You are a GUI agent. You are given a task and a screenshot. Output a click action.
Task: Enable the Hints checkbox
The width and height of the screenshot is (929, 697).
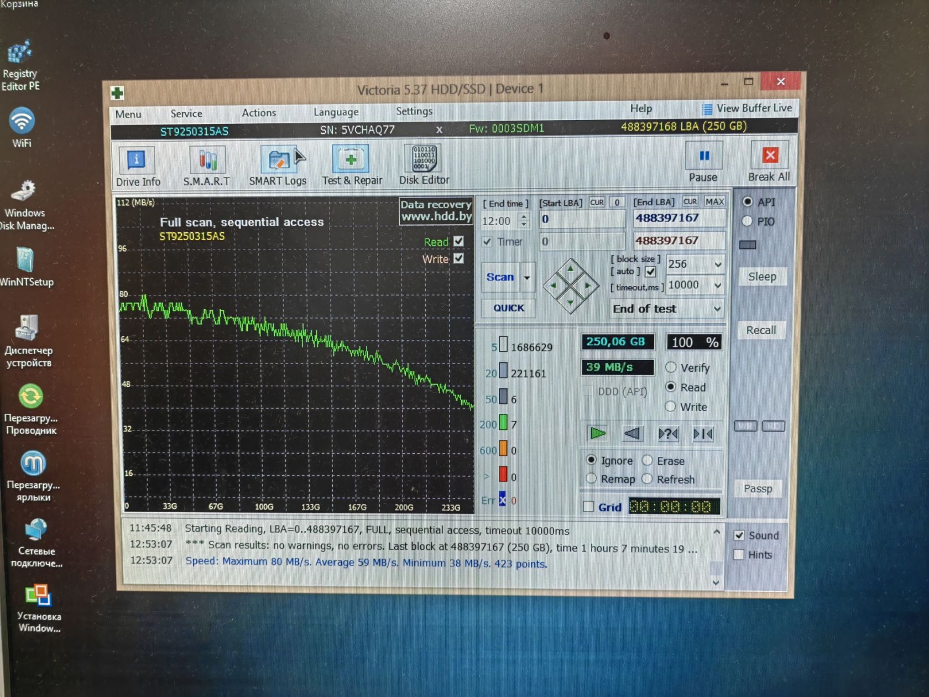tap(739, 554)
